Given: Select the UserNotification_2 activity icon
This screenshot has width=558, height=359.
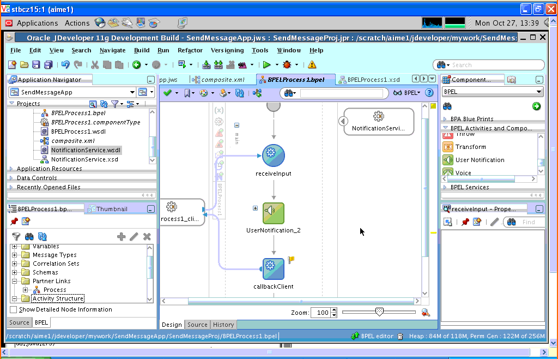Looking at the screenshot, I should pos(274,213).
